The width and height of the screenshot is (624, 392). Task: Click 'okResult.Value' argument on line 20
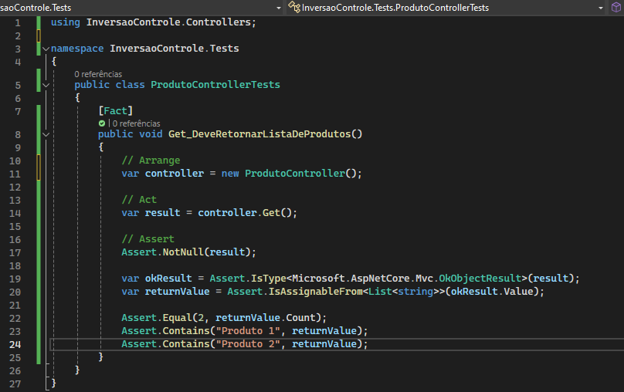492,292
